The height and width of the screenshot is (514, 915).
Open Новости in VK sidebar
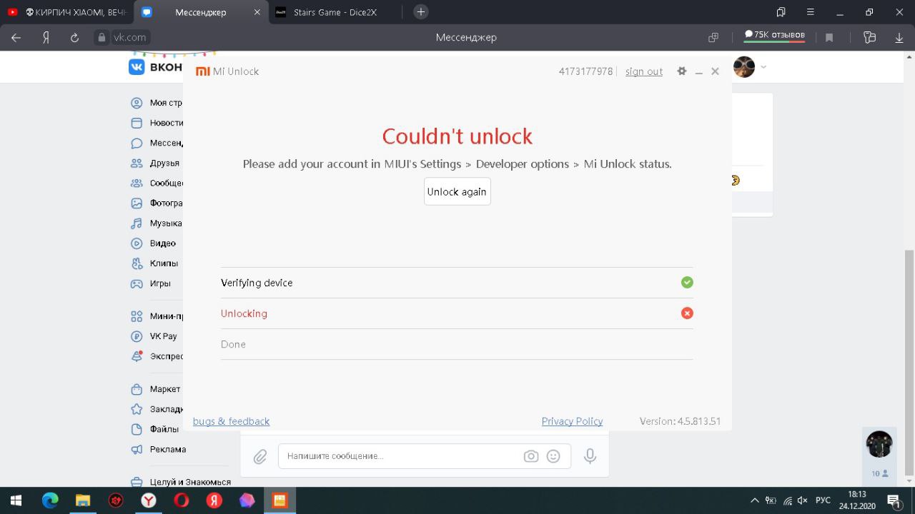tap(157, 123)
